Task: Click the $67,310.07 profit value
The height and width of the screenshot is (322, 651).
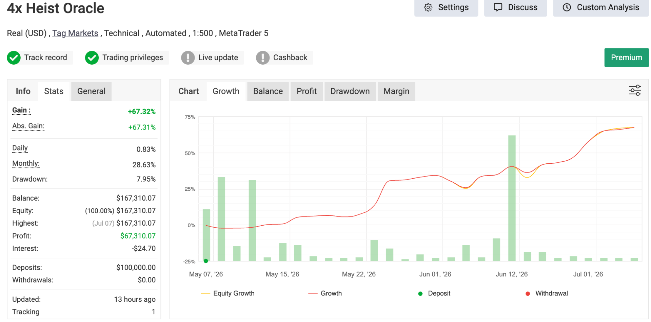Action: (138, 236)
